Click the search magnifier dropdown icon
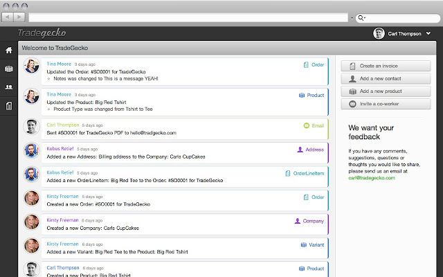This screenshot has width=443, height=277. tap(361, 18)
